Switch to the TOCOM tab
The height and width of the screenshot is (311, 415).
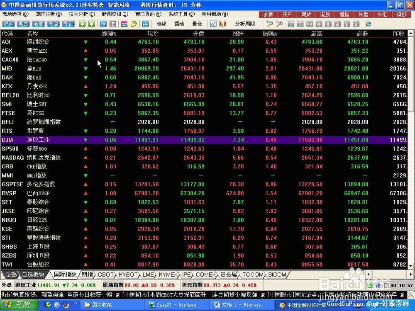(253, 275)
